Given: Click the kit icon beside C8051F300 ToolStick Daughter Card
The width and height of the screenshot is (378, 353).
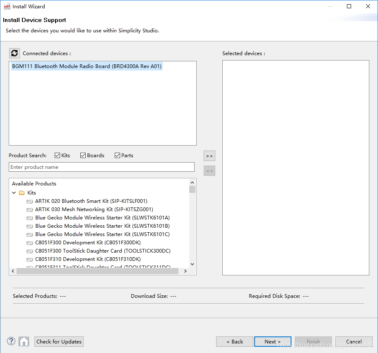Looking at the screenshot, I should (x=30, y=251).
